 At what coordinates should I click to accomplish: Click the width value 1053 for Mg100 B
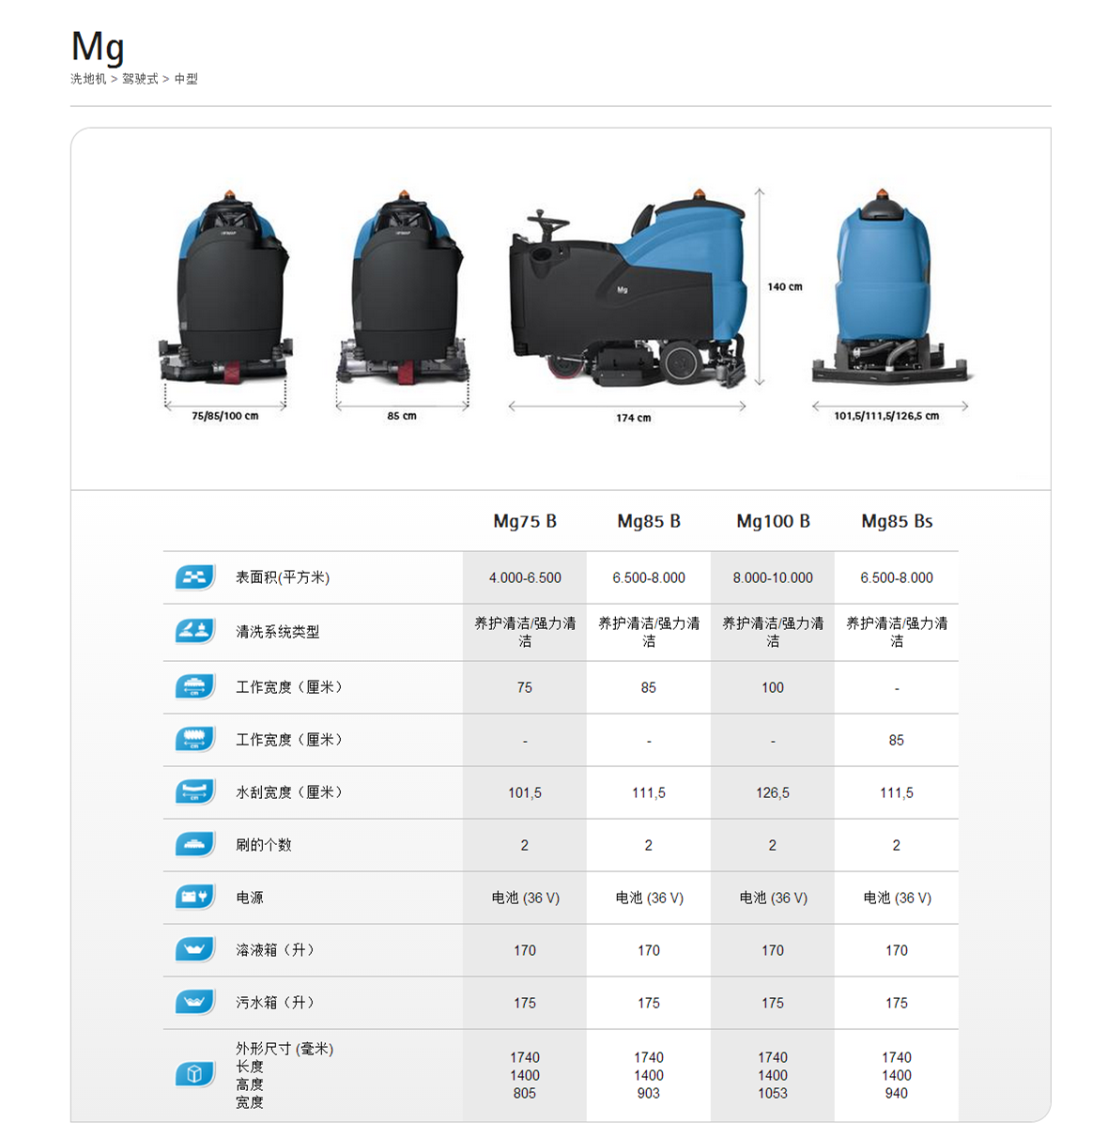coord(773,1093)
